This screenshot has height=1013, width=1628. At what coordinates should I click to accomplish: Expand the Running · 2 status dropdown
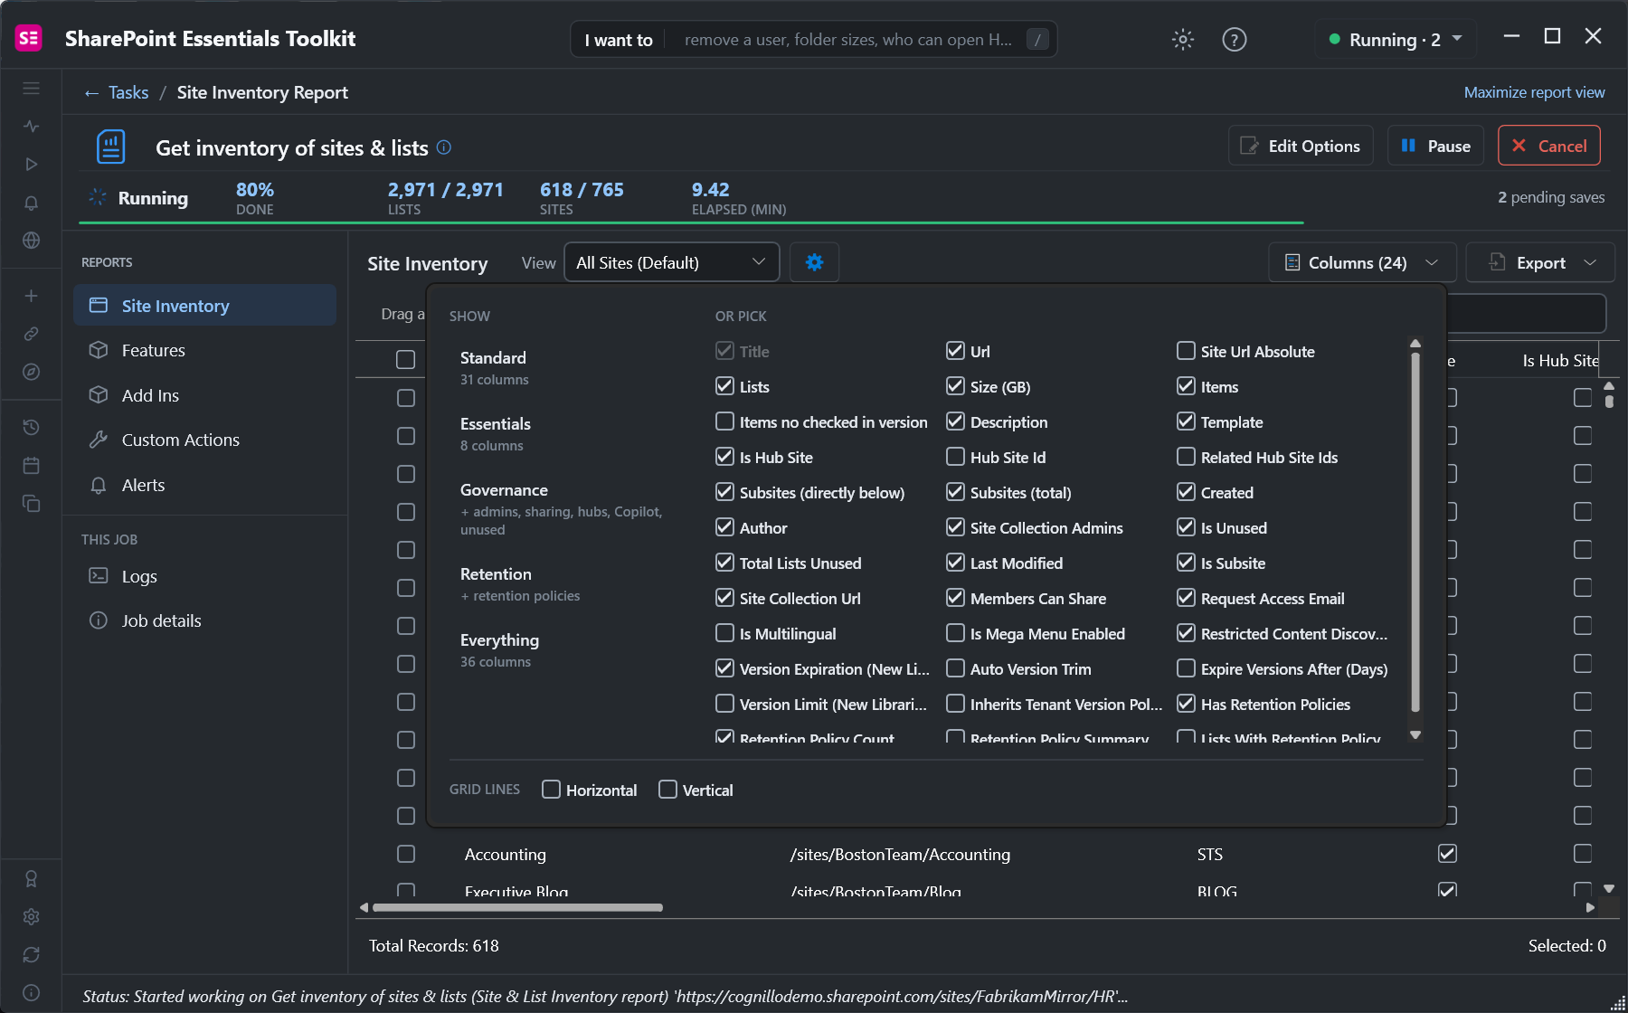pyautogui.click(x=1396, y=39)
